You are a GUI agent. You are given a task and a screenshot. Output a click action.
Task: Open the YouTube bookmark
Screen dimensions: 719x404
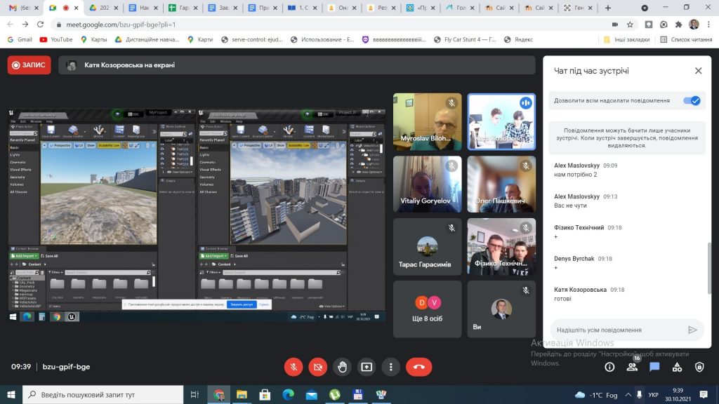click(x=56, y=40)
